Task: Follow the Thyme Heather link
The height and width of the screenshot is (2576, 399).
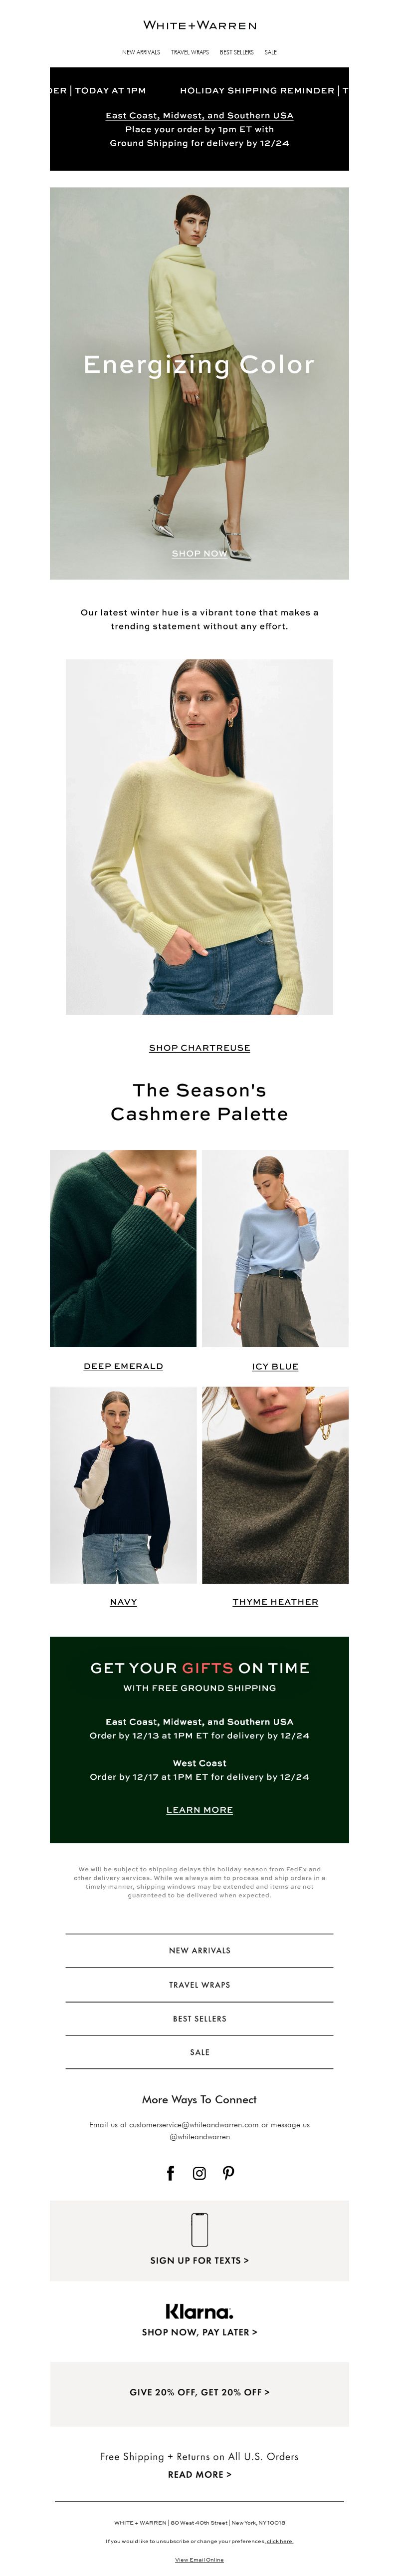Action: coord(275,1602)
